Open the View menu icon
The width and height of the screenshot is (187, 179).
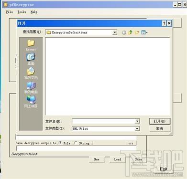coord(144,32)
